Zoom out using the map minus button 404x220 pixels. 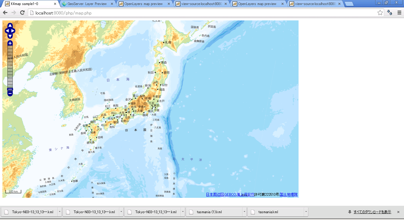click(x=10, y=93)
